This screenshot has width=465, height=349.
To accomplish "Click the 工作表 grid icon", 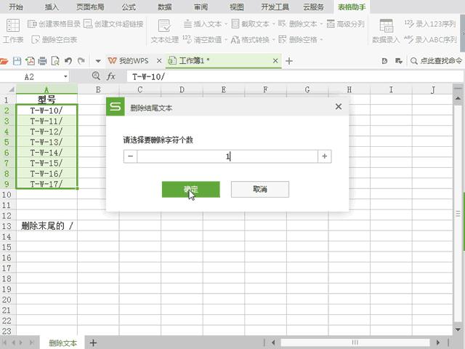I will [13, 25].
